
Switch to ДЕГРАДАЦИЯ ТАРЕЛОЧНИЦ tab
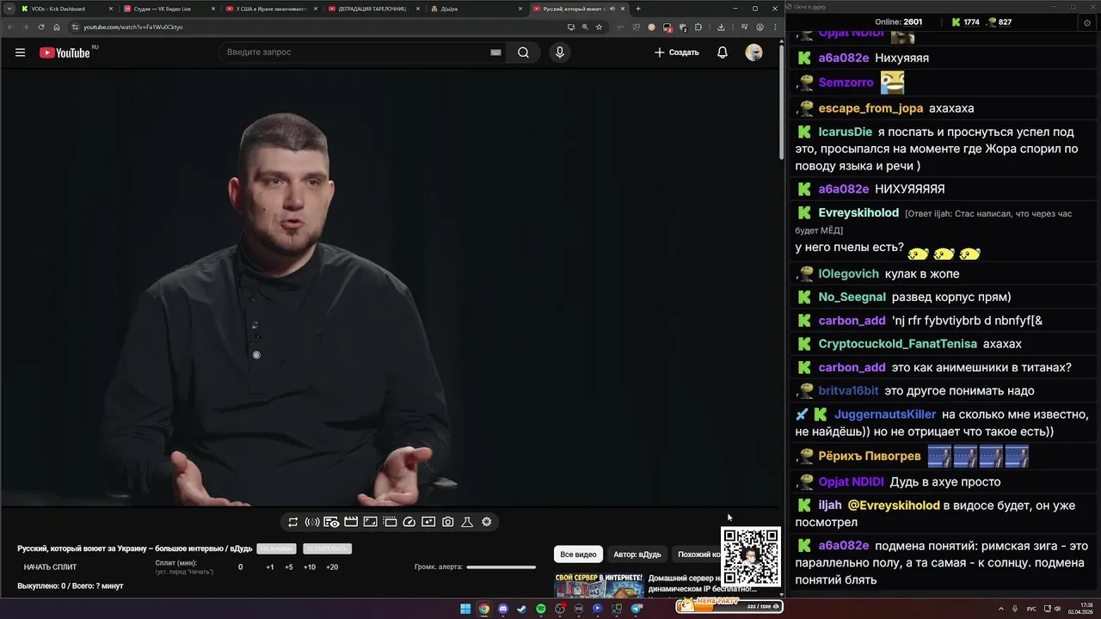(373, 9)
